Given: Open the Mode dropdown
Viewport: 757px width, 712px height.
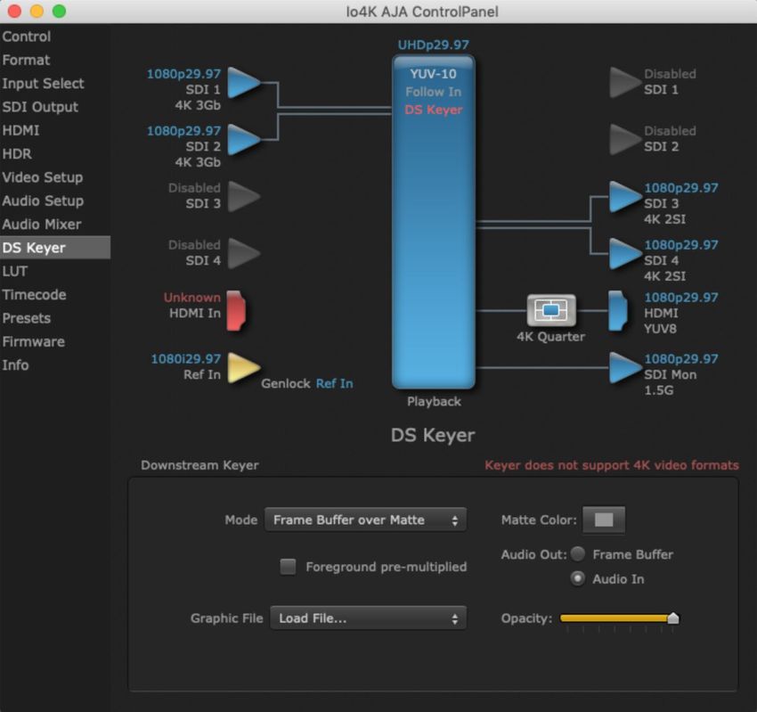Looking at the screenshot, I should (365, 520).
